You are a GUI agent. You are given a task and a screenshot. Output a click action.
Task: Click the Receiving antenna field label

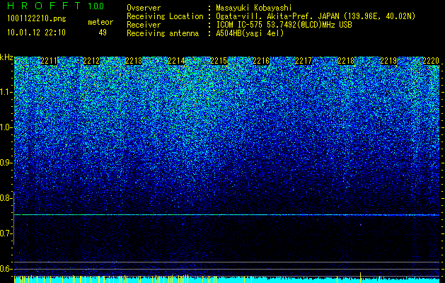pyautogui.click(x=163, y=33)
